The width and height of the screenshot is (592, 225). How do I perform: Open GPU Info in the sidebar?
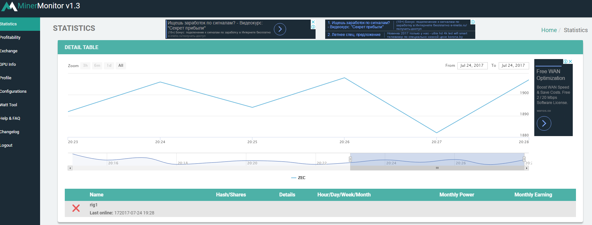pos(20,65)
